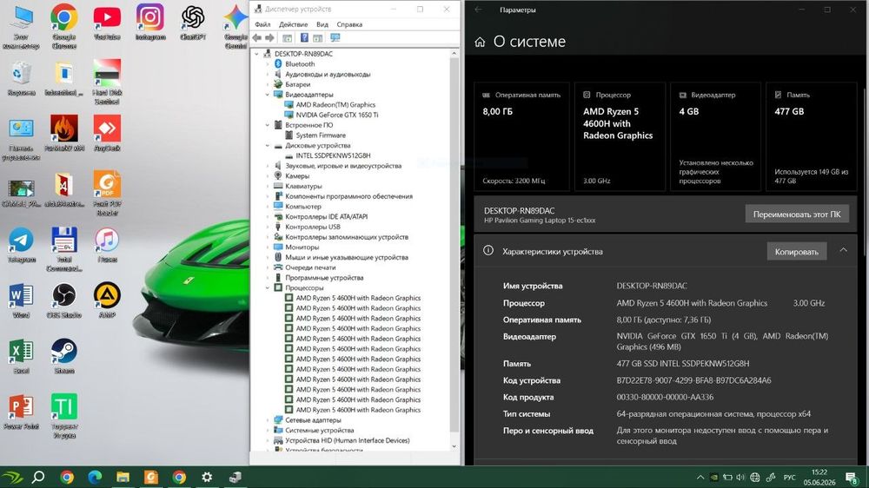Click the Settings back arrow
The image size is (869, 488).
pyautogui.click(x=478, y=10)
